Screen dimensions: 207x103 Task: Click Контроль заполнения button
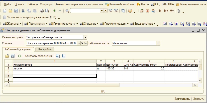click(39, 56)
